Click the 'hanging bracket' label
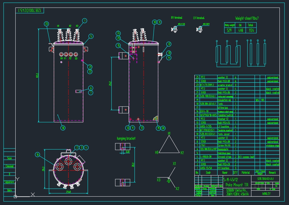This screenshot has width=289, height=205. pyautogui.click(x=126, y=138)
